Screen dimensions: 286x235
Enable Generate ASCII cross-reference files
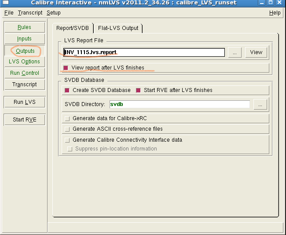(x=67, y=129)
